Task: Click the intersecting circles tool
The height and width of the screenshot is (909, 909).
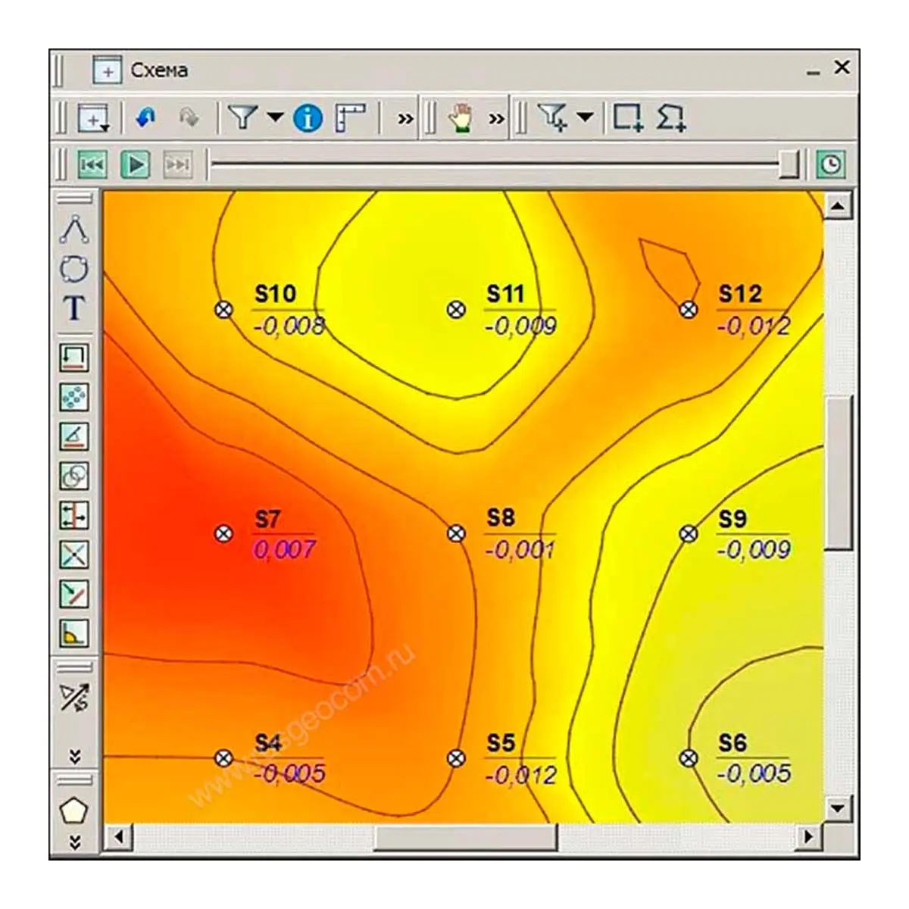Action: pos(74,476)
